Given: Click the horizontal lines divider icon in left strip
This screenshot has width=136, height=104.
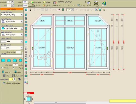Looking at the screenshot, I should tap(26, 52).
